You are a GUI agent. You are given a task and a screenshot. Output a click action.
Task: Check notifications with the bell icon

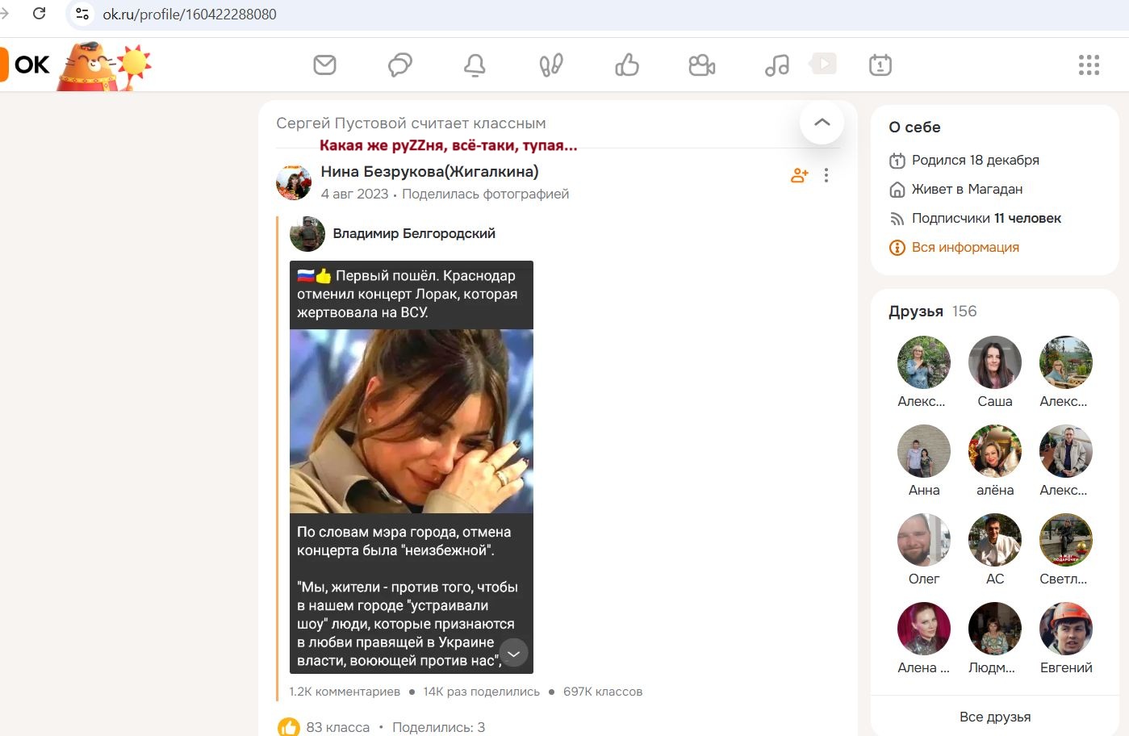(475, 65)
